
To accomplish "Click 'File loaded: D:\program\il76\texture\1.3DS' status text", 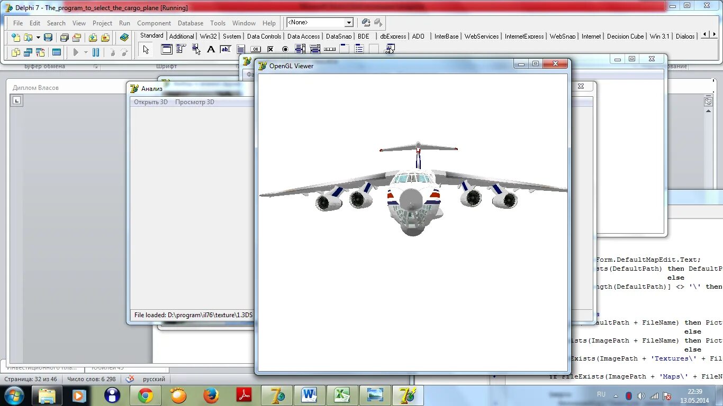I will tap(193, 315).
